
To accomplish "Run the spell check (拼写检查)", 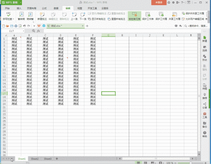I will tap(8, 16).
